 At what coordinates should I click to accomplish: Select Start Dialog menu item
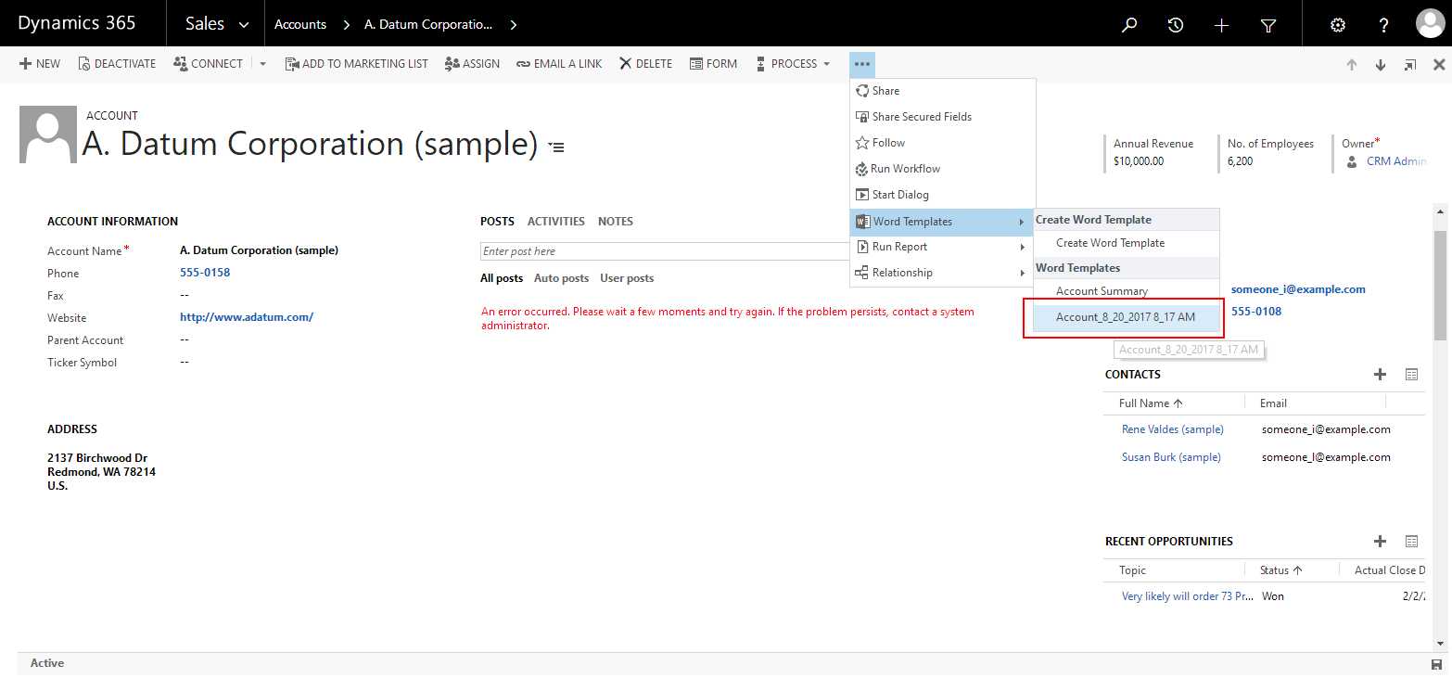coord(943,195)
